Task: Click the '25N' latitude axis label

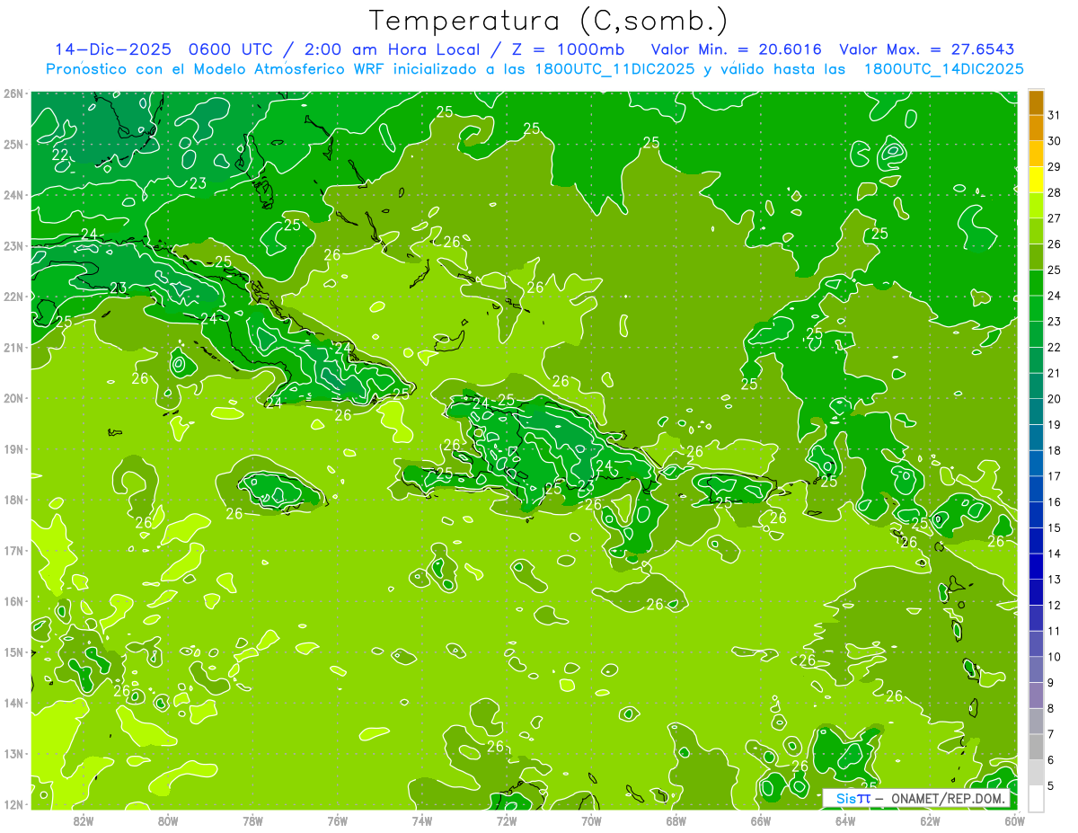Action: point(13,144)
